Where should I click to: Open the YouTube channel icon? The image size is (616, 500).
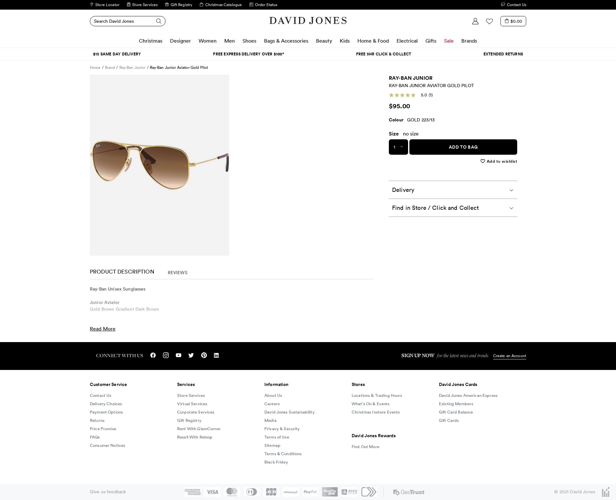click(x=178, y=355)
